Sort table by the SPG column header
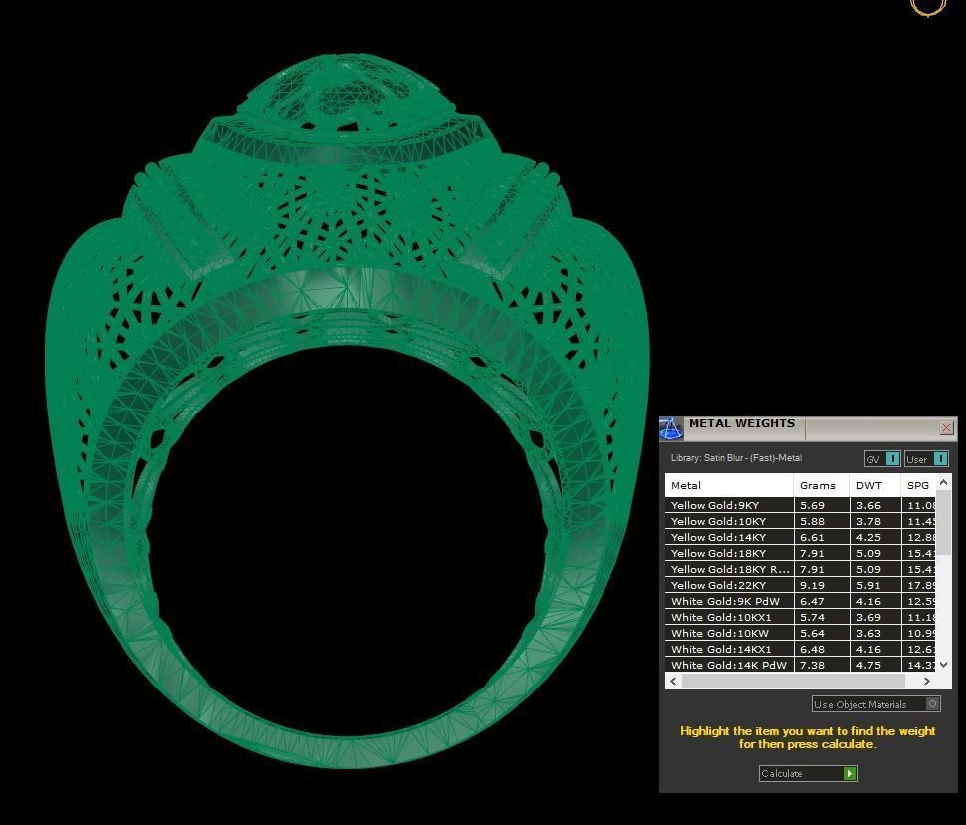 918,485
